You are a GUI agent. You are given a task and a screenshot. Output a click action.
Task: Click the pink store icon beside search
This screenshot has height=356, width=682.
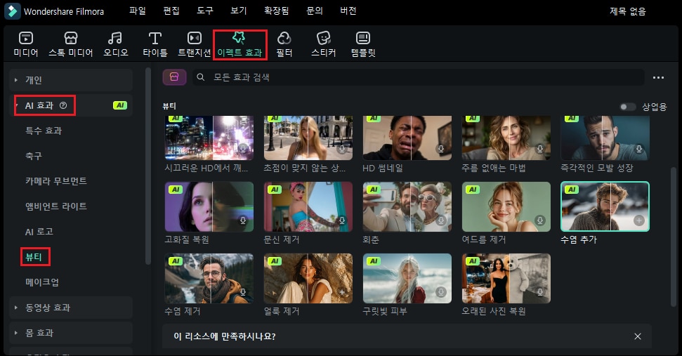[x=174, y=77]
